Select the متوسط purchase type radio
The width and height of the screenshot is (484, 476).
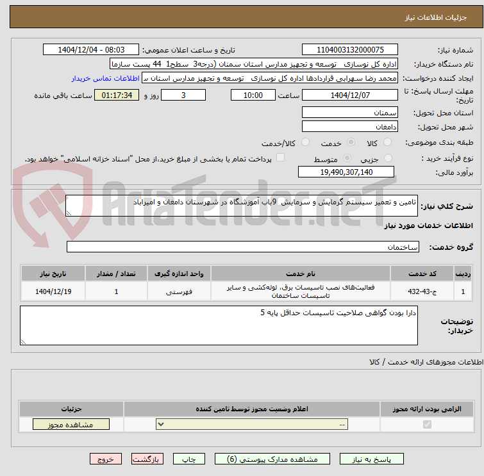pyautogui.click(x=347, y=158)
